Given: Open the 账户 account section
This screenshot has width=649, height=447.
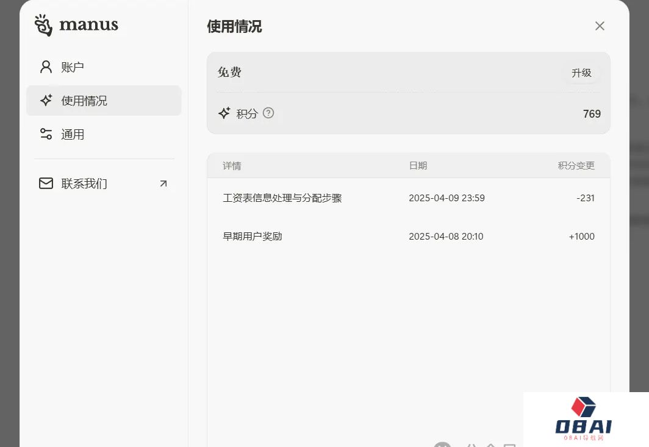Looking at the screenshot, I should (x=104, y=66).
